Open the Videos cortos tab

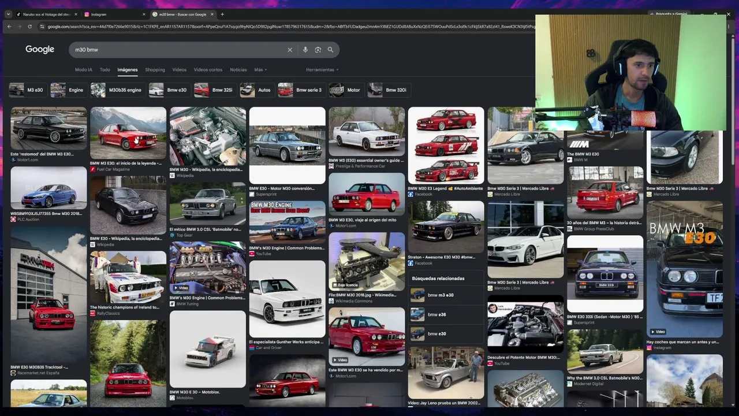(208, 70)
